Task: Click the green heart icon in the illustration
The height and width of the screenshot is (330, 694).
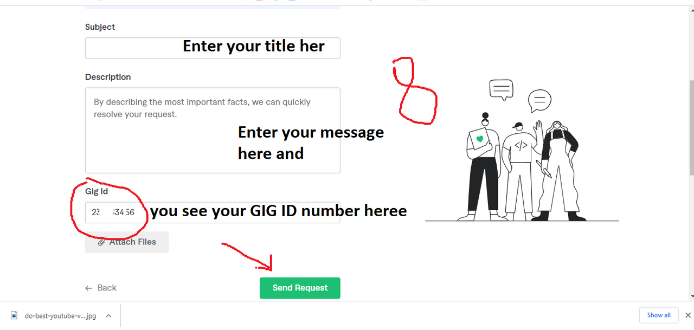Action: (x=479, y=139)
